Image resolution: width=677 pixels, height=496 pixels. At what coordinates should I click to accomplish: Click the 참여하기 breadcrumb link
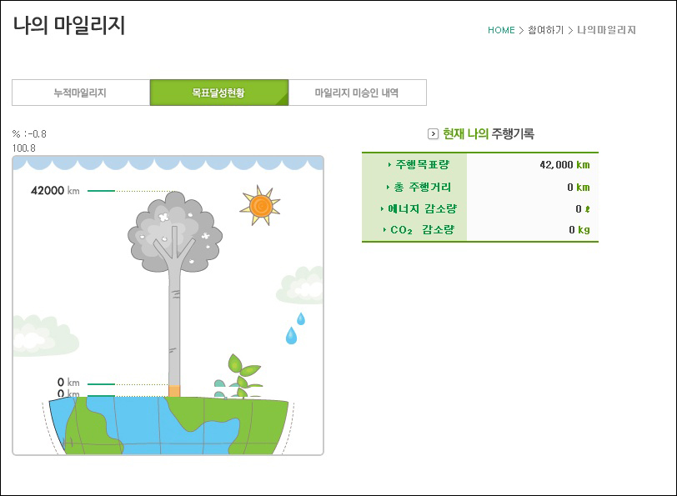[x=545, y=30]
